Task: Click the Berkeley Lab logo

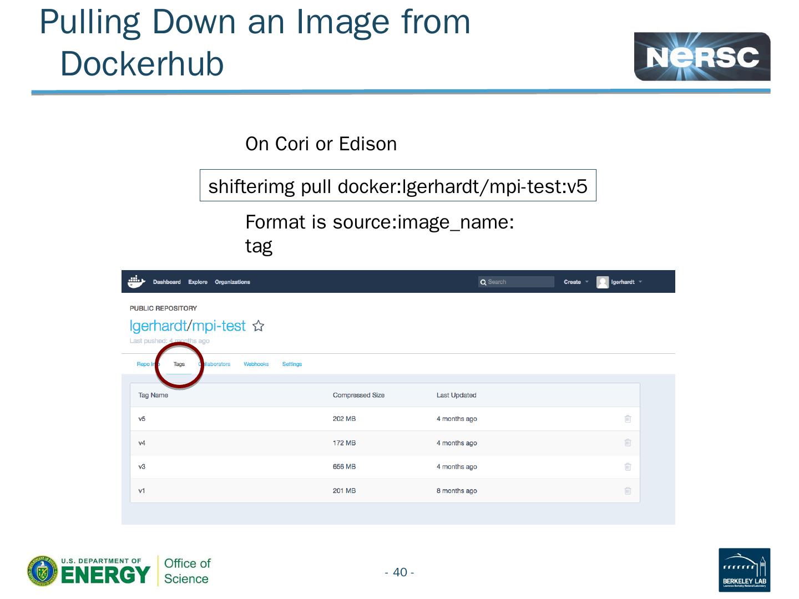Action: click(x=744, y=570)
